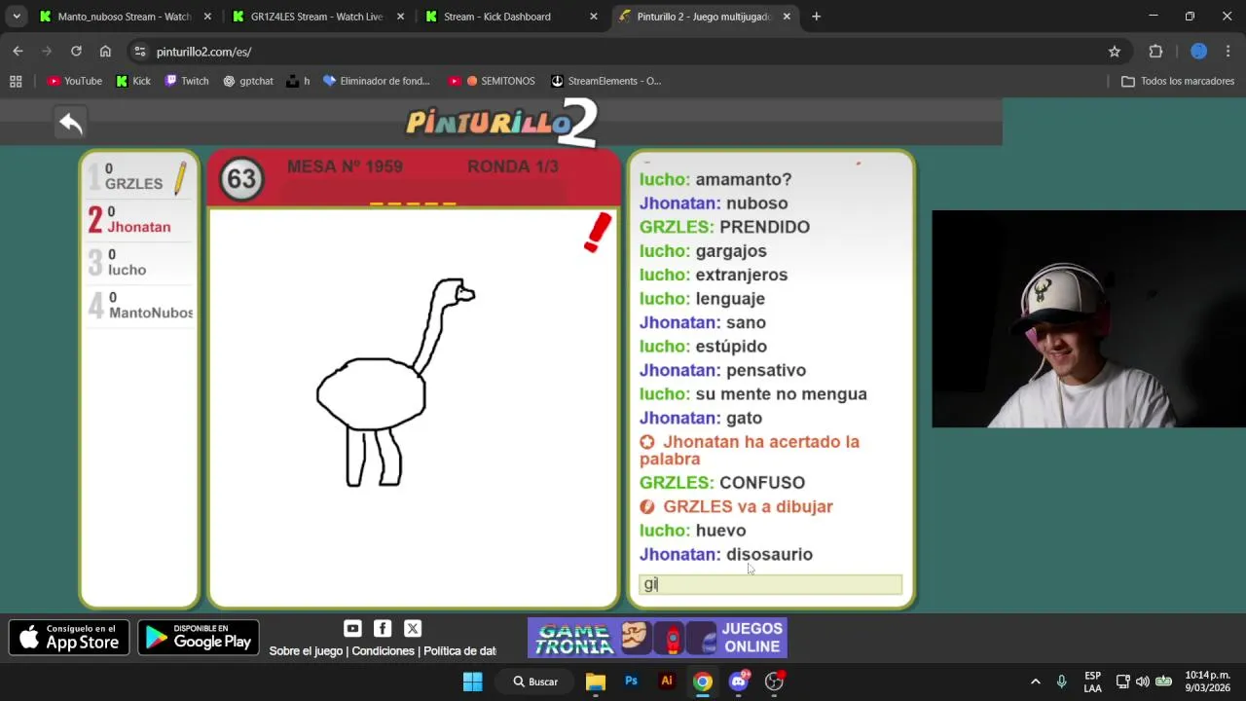Select player GRZLES in the player list
Screen dimensions: 1246x701
point(139,176)
